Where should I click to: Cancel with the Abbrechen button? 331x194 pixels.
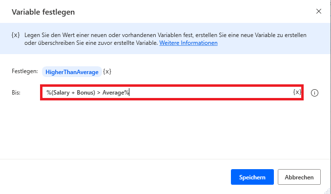tap(299, 177)
